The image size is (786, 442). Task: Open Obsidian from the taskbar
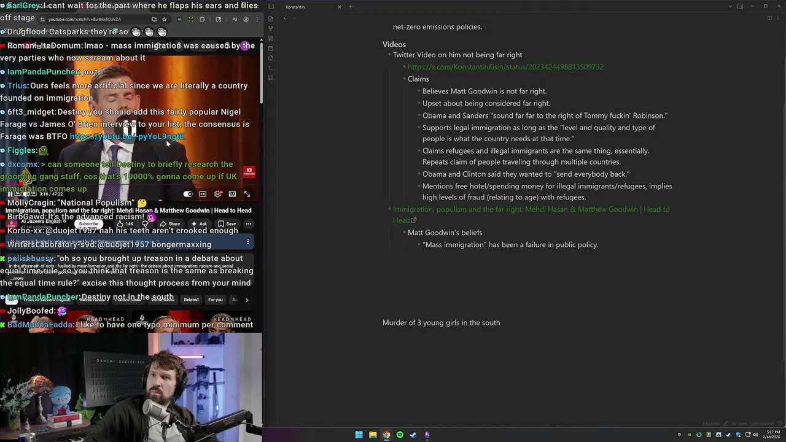coord(427,435)
